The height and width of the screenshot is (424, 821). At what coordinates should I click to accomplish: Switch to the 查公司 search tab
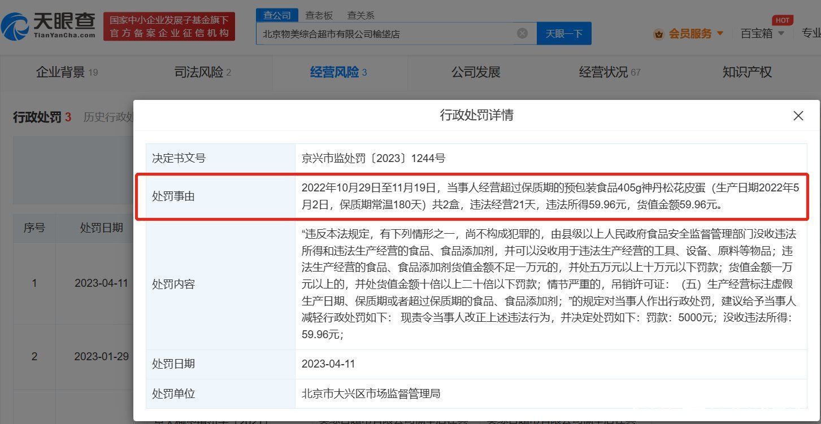tap(277, 15)
